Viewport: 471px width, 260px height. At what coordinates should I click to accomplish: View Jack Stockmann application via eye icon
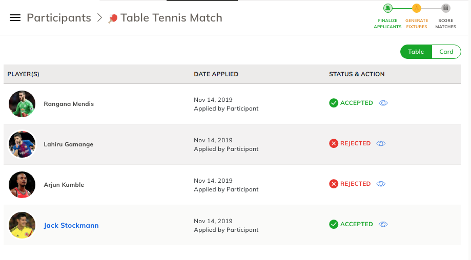coord(383,225)
